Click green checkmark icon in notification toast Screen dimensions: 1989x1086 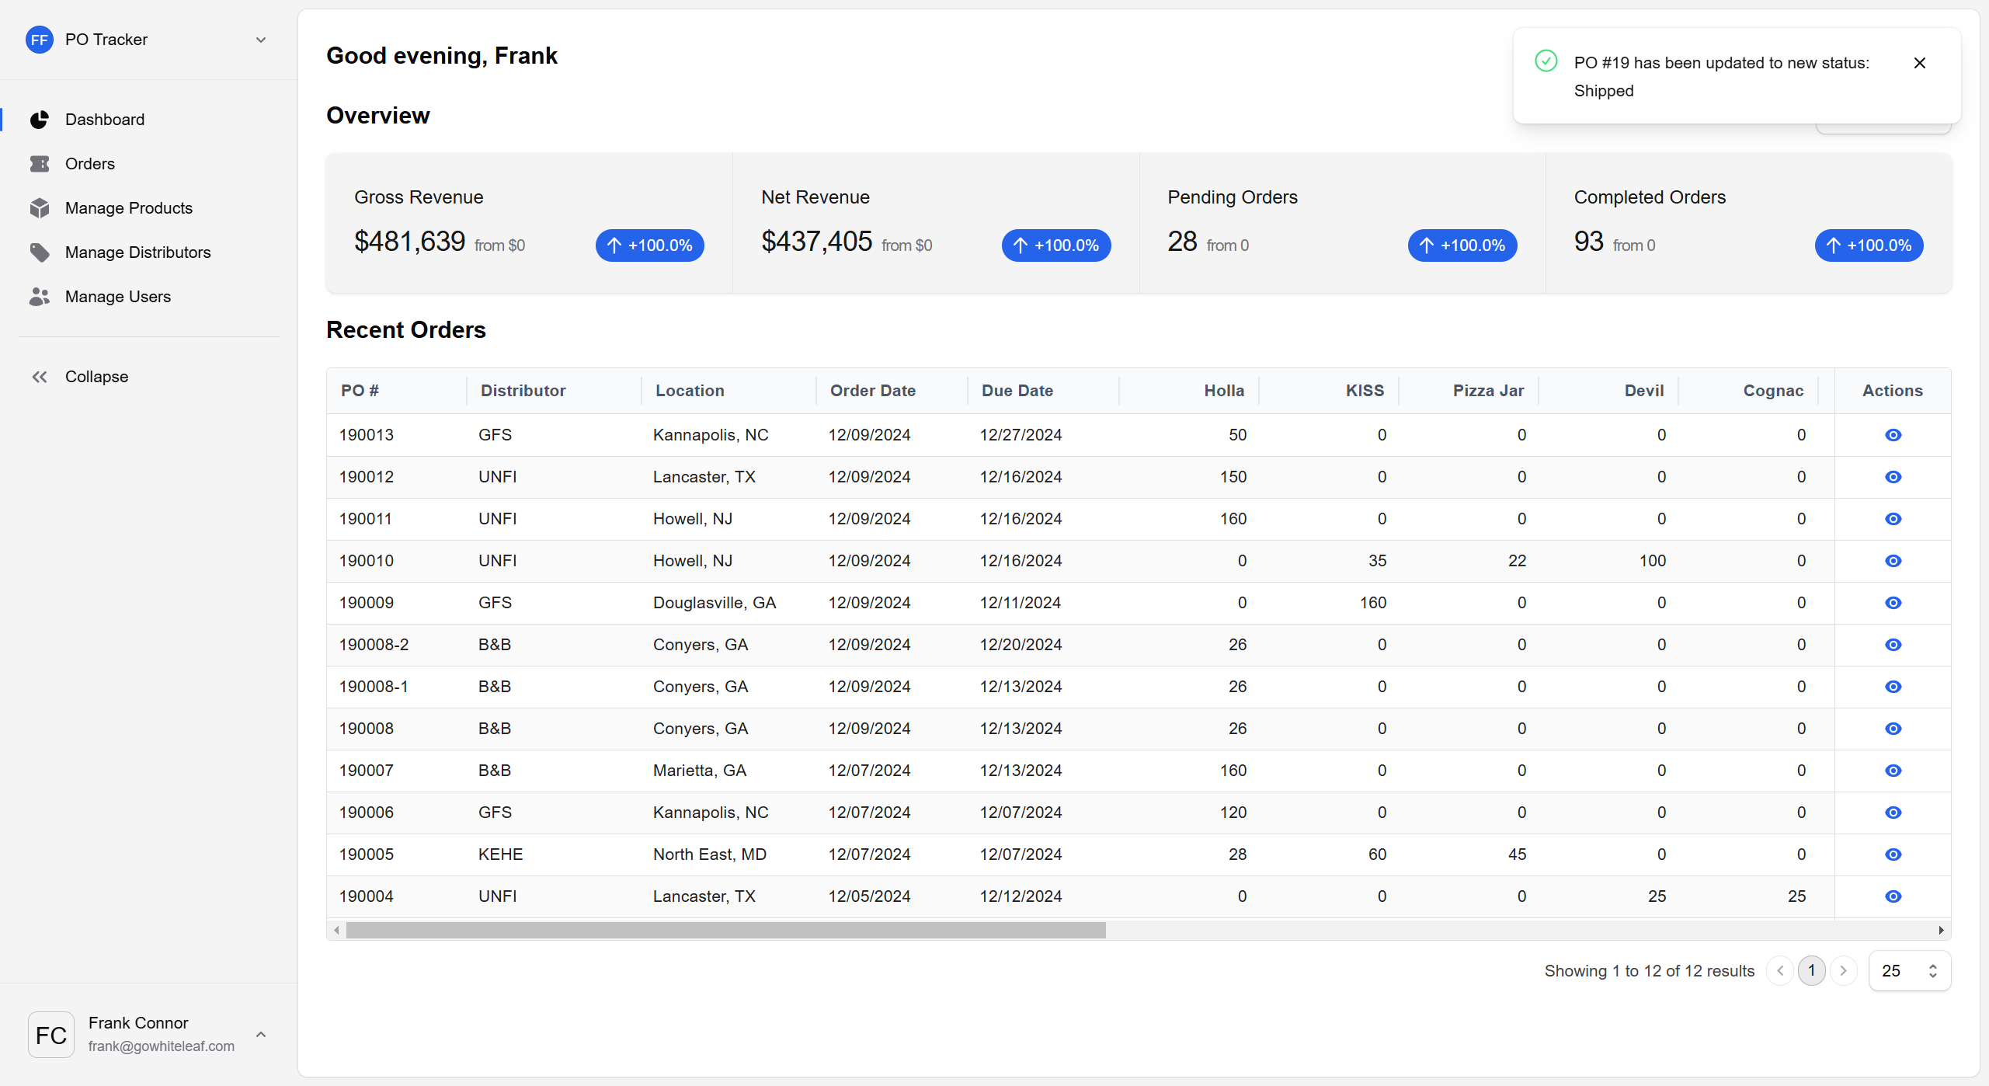[1546, 61]
